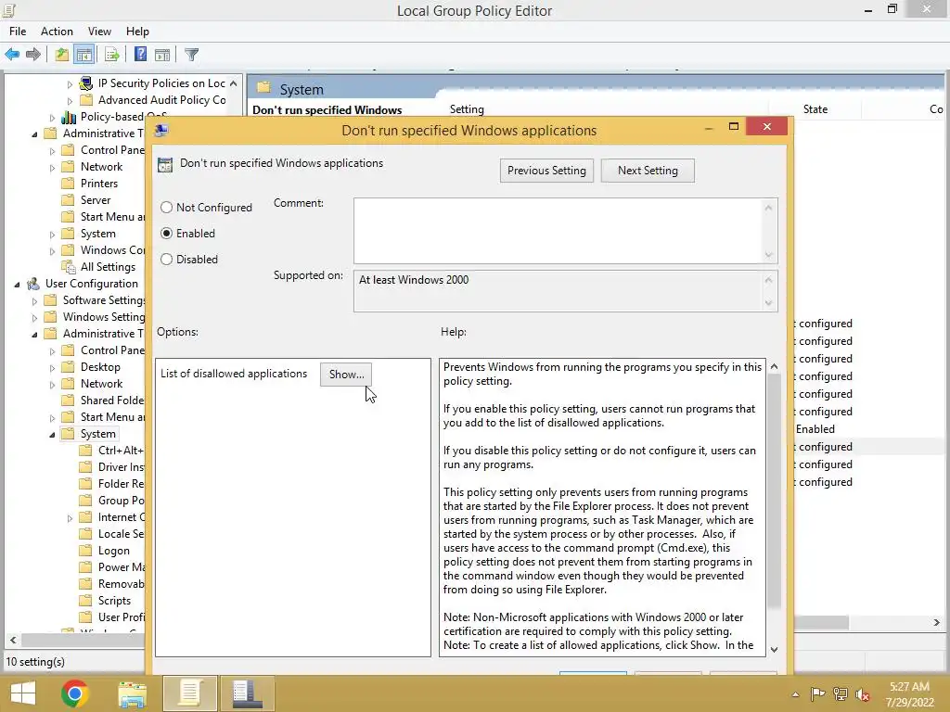Expand the Software Settings node under User Configuration
Screen dimensions: 950x712
click(34, 301)
